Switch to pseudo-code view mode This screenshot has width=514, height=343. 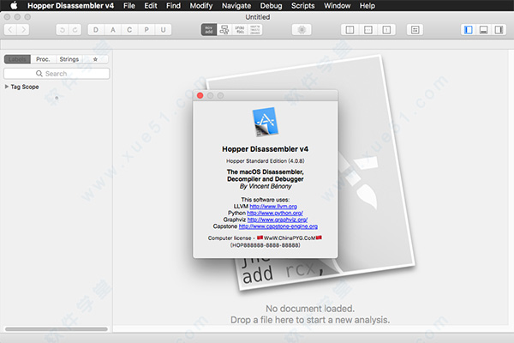pos(240,30)
